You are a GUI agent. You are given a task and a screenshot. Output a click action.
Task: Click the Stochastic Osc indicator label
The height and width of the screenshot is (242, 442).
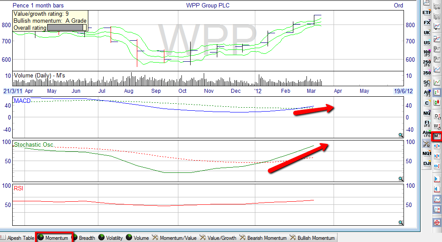pyautogui.click(x=34, y=144)
